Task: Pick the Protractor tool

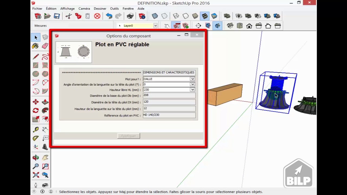Action: [x=36, y=138]
